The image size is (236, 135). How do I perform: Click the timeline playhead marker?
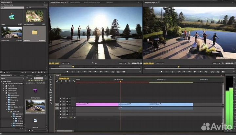tap(120, 81)
